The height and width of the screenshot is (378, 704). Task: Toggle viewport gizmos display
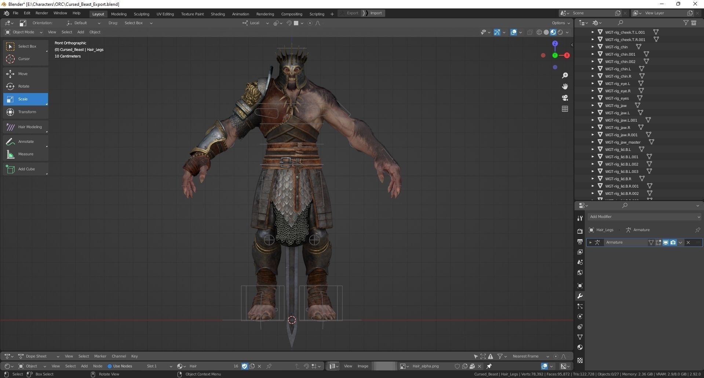pos(497,32)
